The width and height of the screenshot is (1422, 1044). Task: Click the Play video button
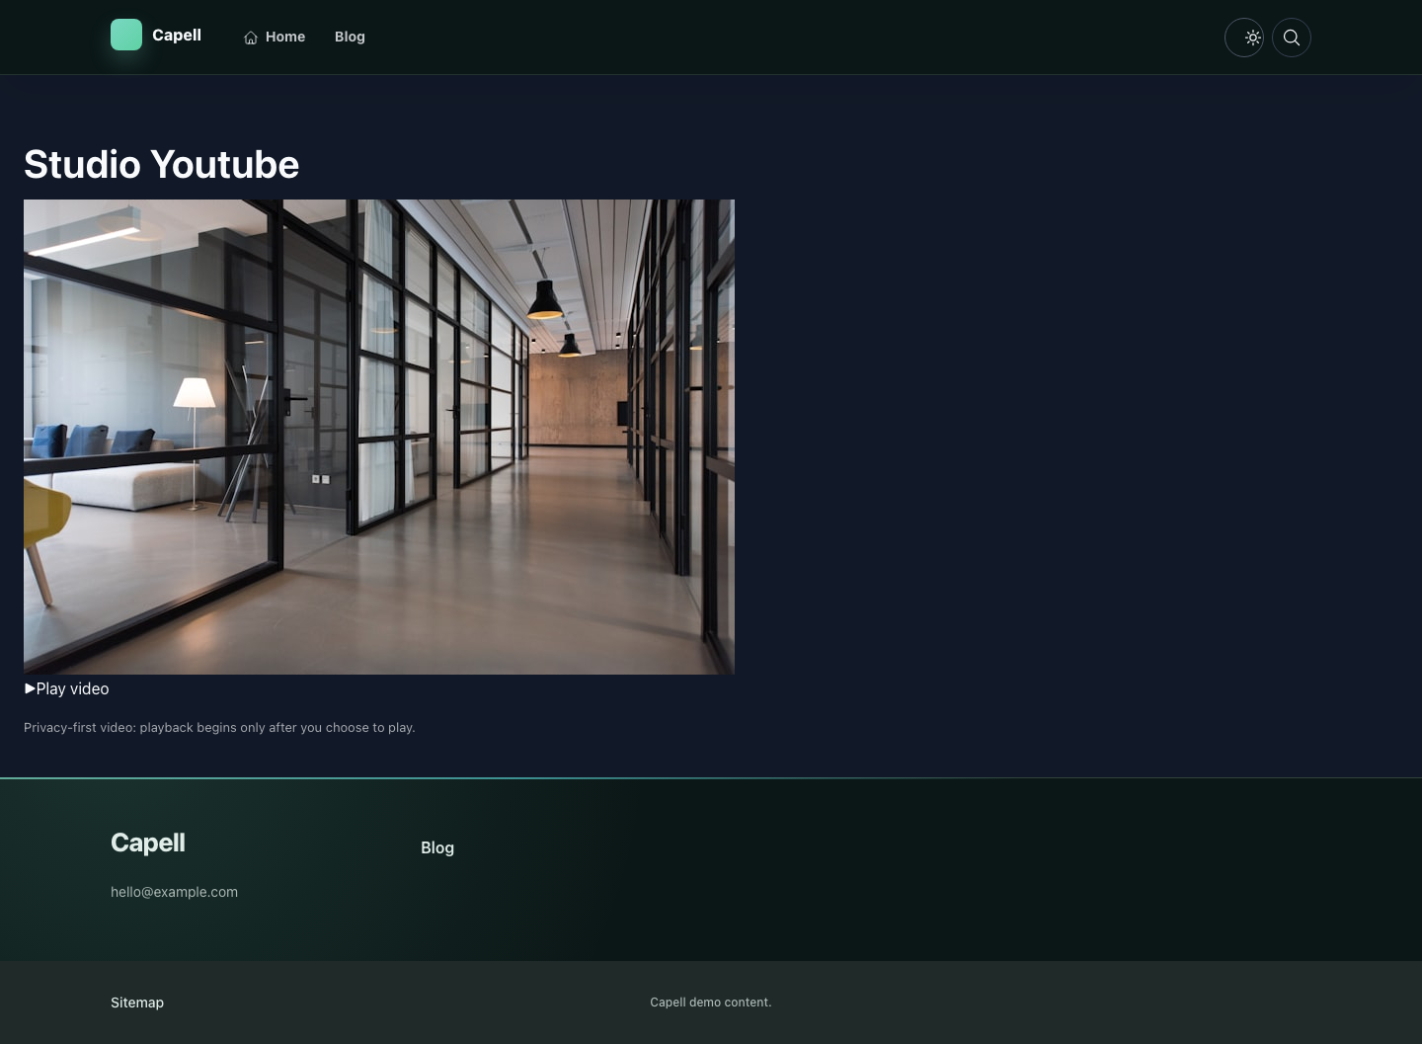click(66, 688)
